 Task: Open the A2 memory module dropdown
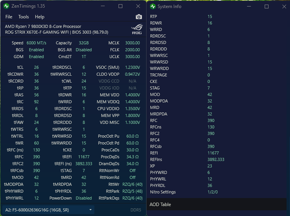pos(48,210)
